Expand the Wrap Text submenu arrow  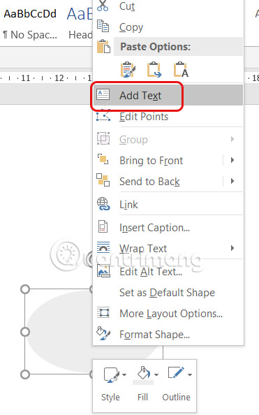(x=232, y=248)
